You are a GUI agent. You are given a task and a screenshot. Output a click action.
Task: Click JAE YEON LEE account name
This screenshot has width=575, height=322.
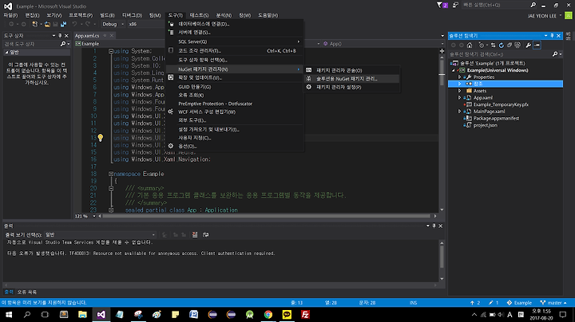point(541,16)
